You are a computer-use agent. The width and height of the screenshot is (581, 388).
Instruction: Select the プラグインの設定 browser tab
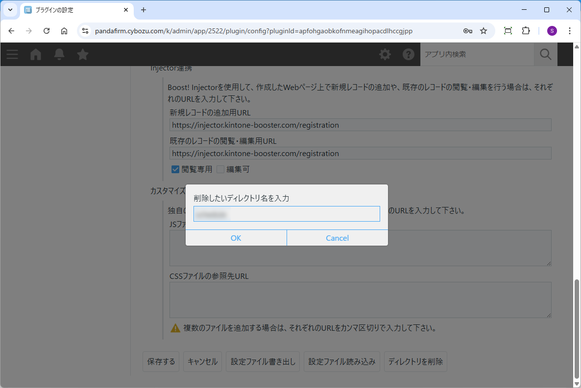73,10
